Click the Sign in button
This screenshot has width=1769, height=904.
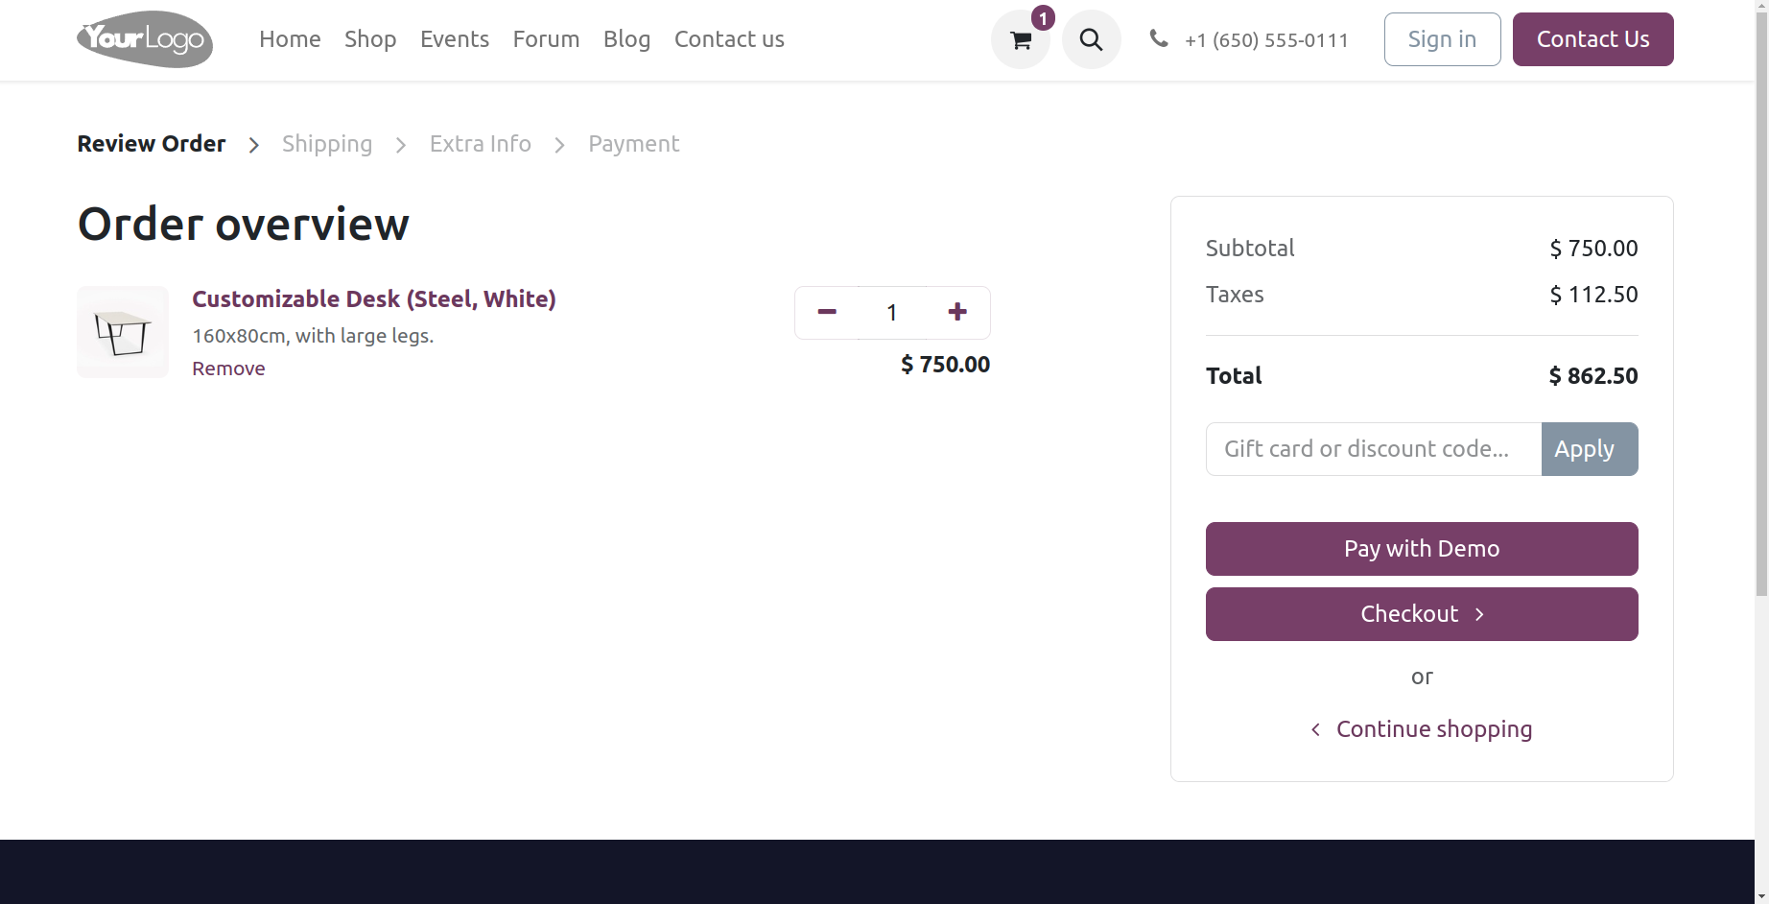coord(1442,39)
